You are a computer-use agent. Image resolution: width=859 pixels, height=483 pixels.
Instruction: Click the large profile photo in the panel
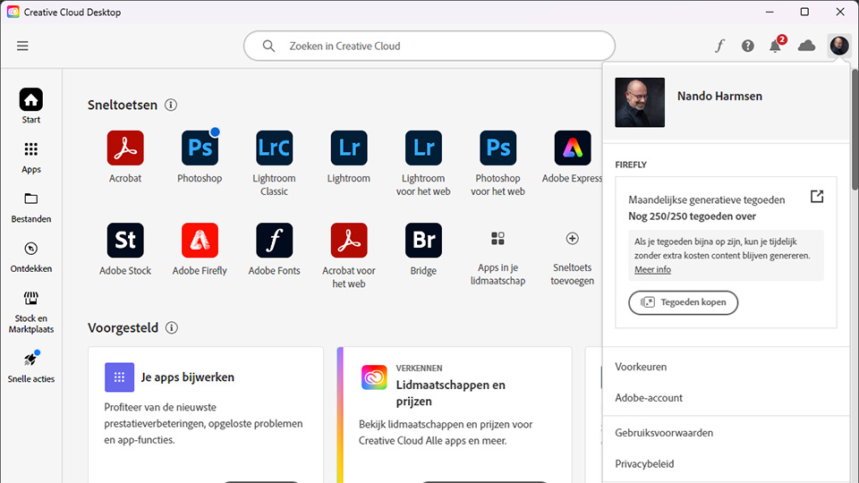click(x=640, y=102)
